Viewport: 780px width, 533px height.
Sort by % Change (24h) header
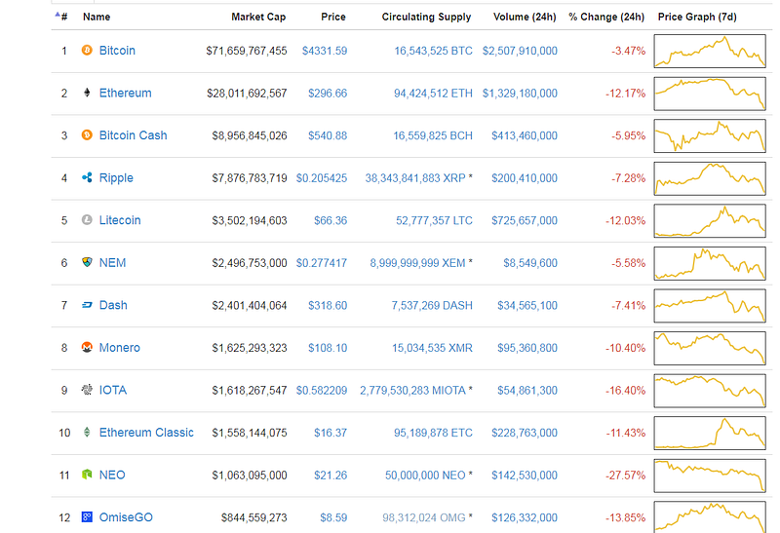606,17
